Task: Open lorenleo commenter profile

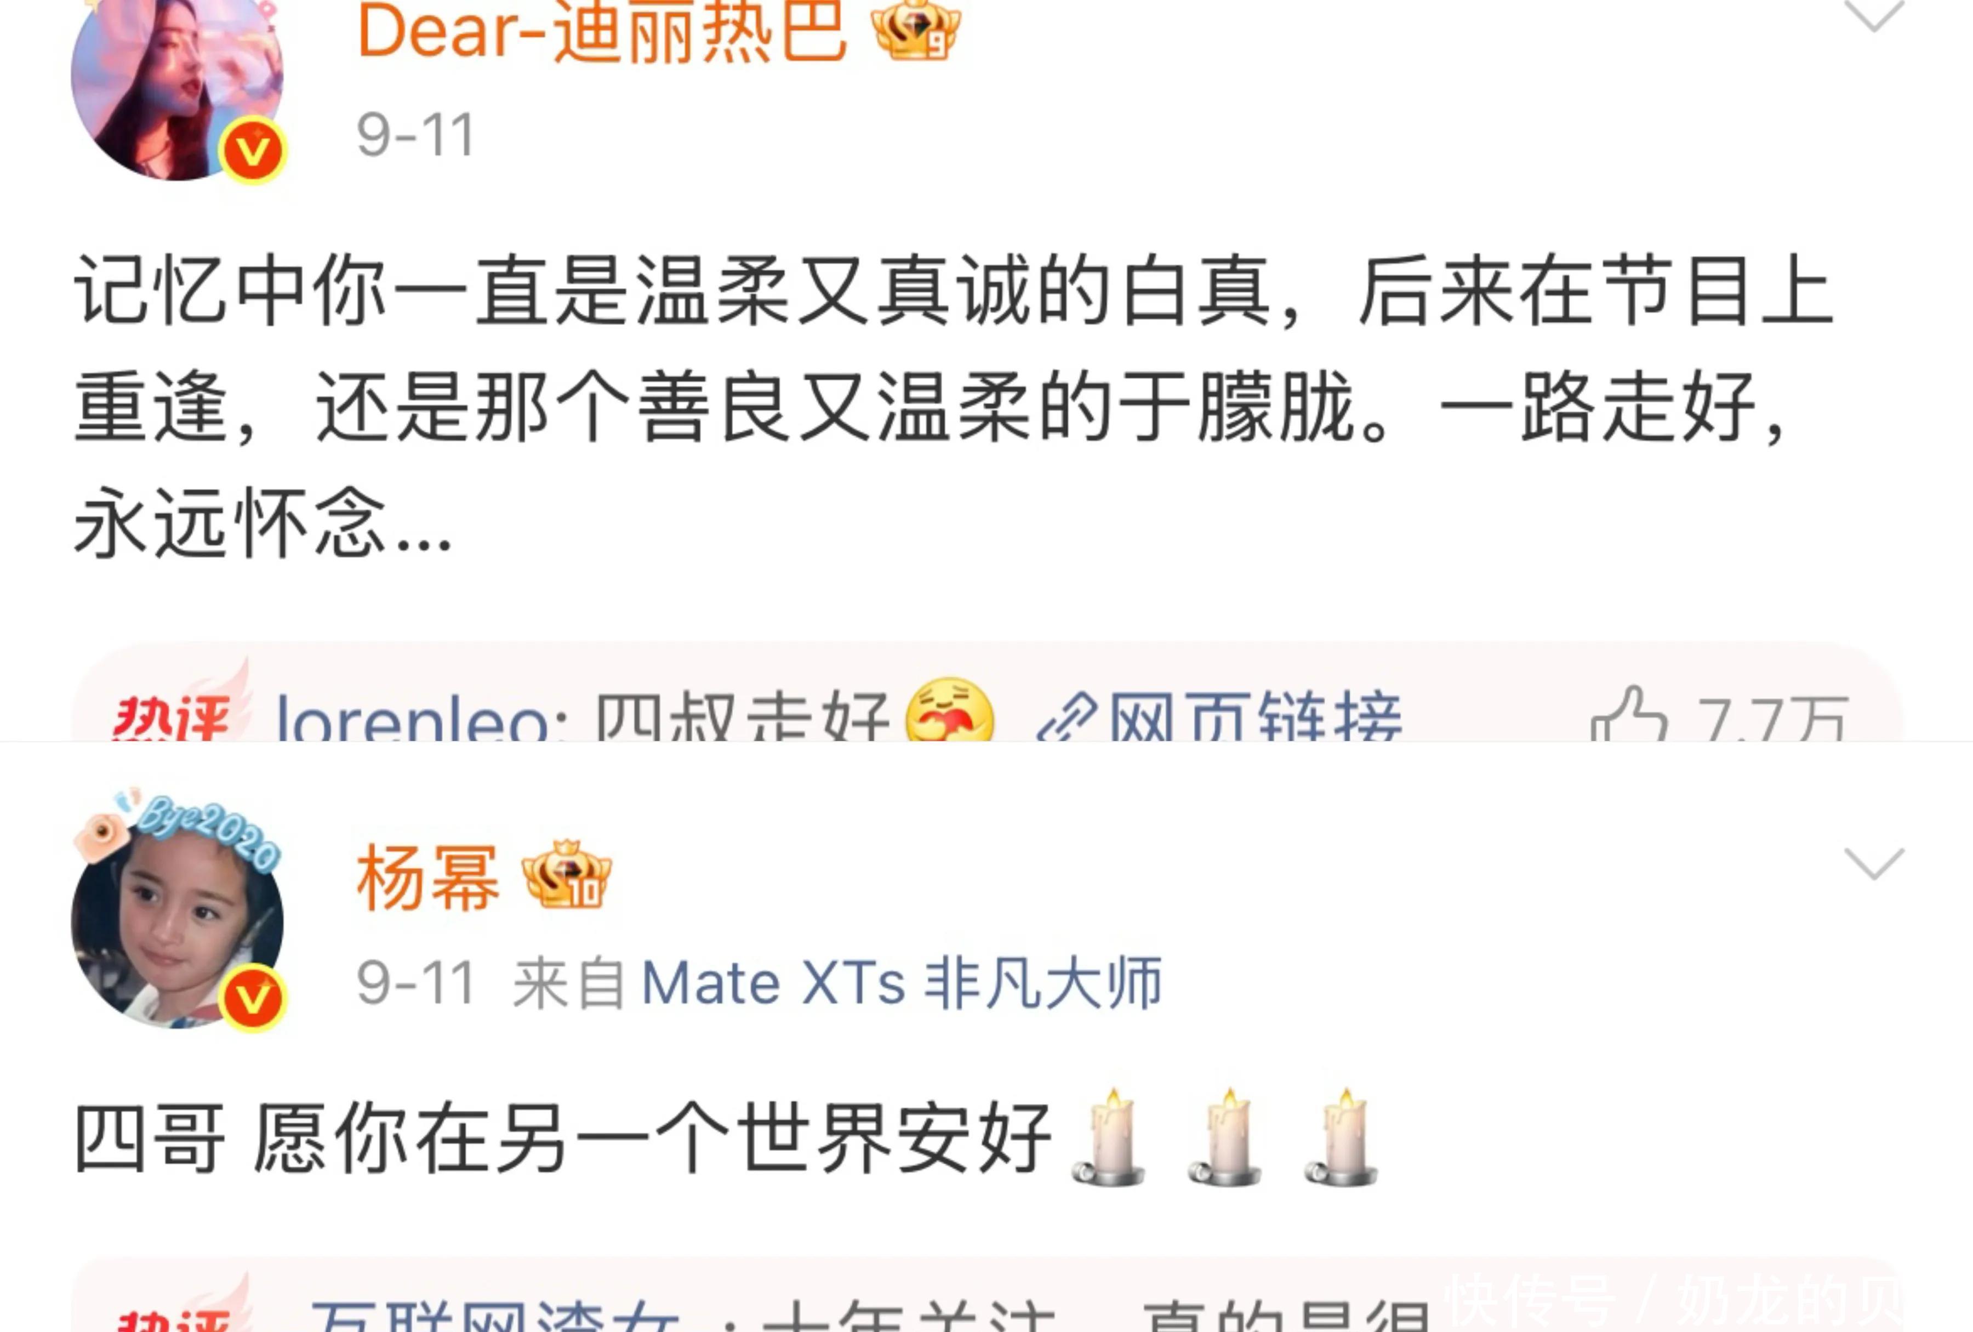Action: point(413,718)
